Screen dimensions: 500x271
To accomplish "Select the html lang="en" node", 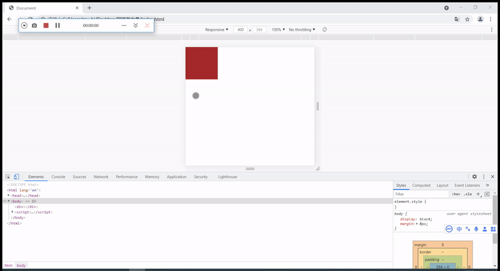I will (x=24, y=190).
